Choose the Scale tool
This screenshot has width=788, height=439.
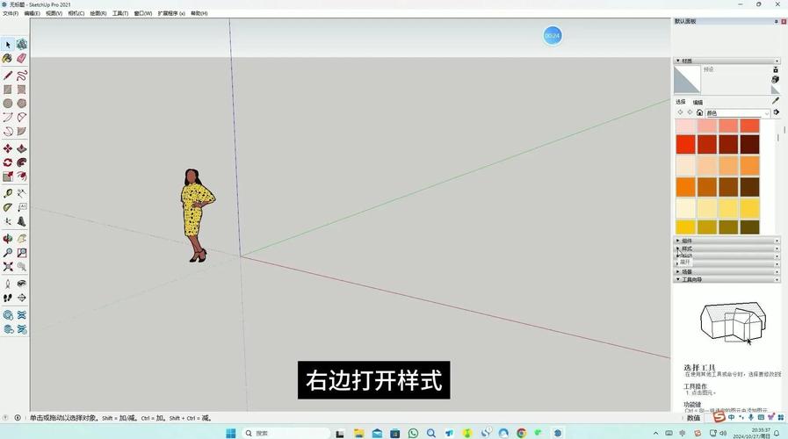8,176
